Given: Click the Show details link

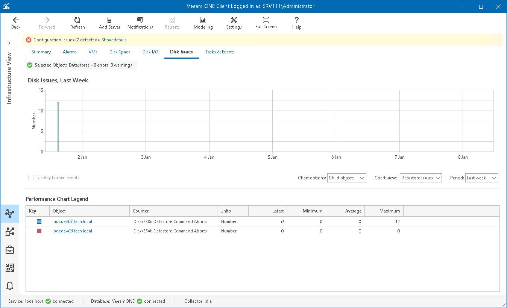Looking at the screenshot, I should click(114, 40).
